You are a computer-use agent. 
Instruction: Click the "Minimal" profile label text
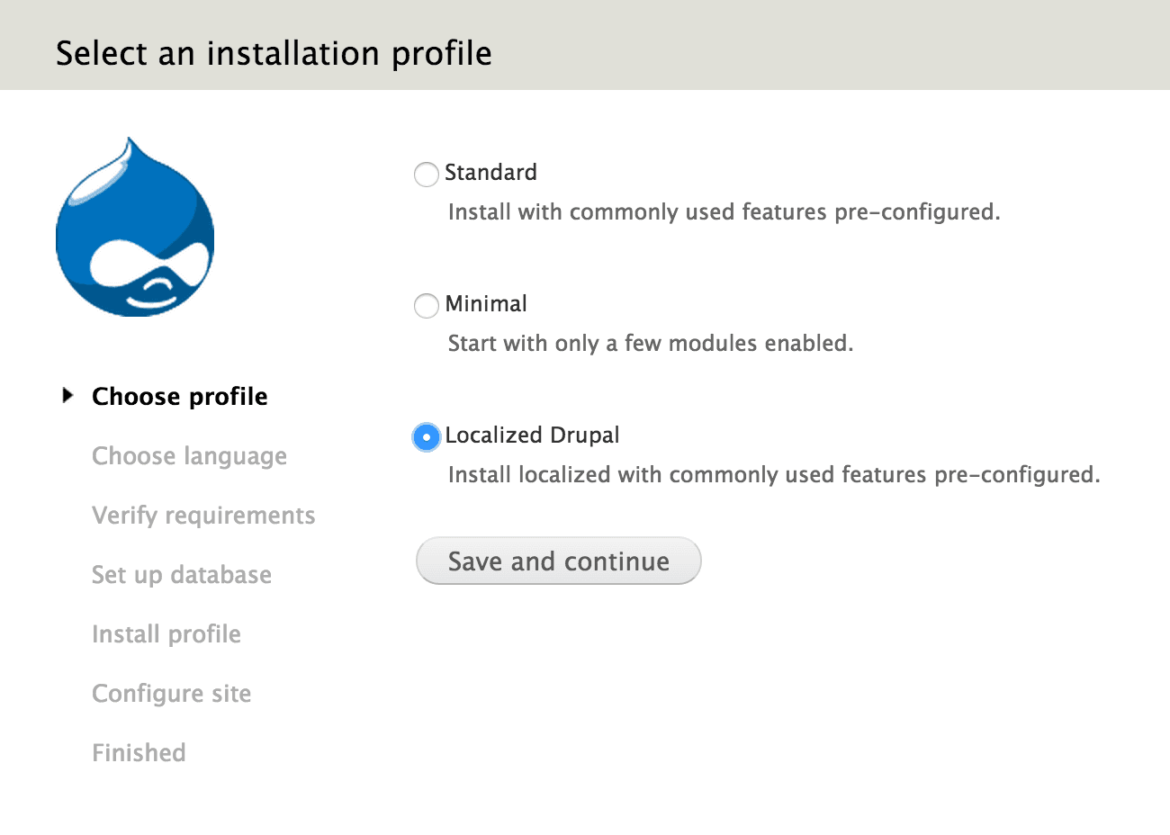486,304
